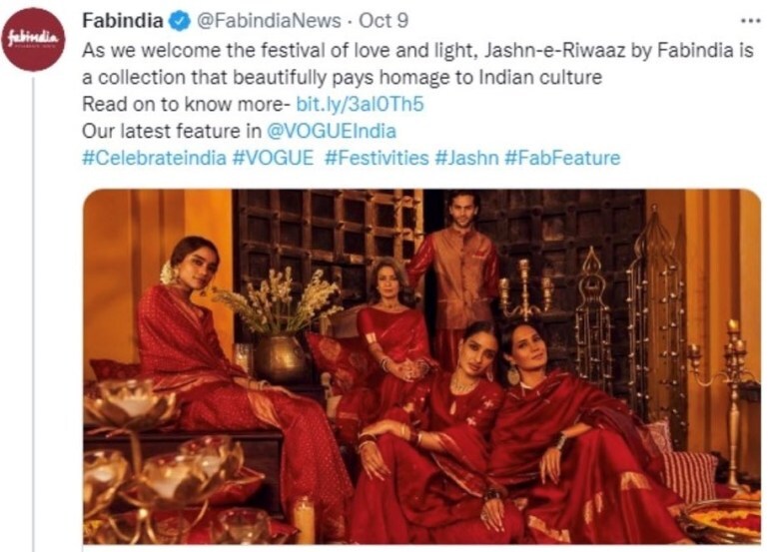
Task: Click the #FabFeature hashtag
Action: click(562, 158)
